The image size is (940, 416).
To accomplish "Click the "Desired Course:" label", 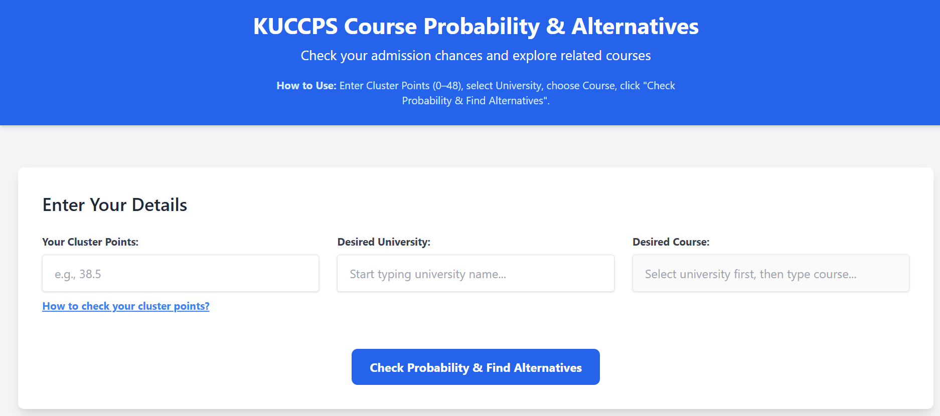I will [671, 242].
